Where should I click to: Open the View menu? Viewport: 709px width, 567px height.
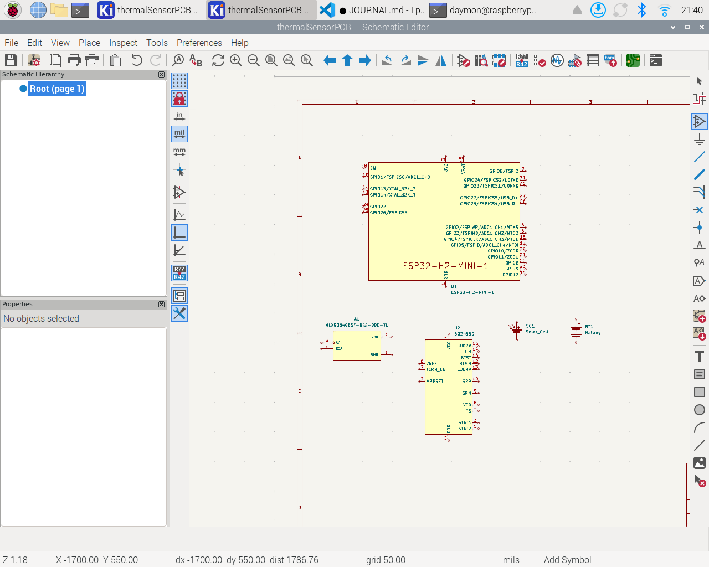click(60, 43)
